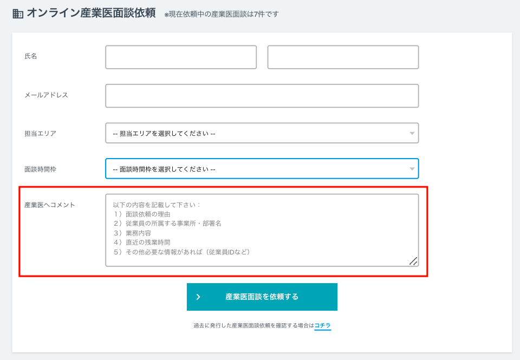Click the 産業医へコメント textarea
This screenshot has height=360, width=520.
[x=262, y=231]
